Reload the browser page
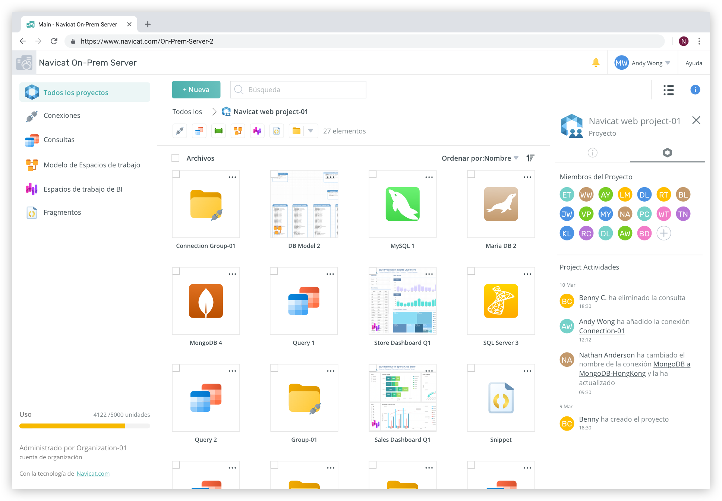 coord(54,41)
